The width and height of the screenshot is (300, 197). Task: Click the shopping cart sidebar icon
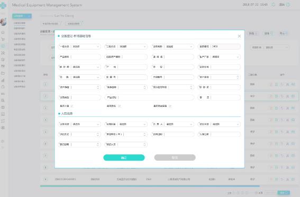tap(3, 40)
